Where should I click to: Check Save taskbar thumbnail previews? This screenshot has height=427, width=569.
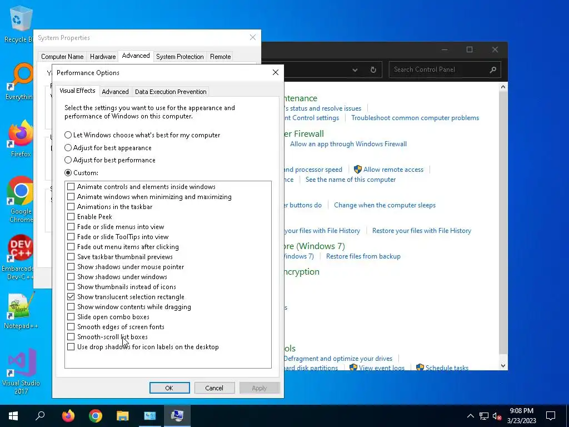point(71,257)
